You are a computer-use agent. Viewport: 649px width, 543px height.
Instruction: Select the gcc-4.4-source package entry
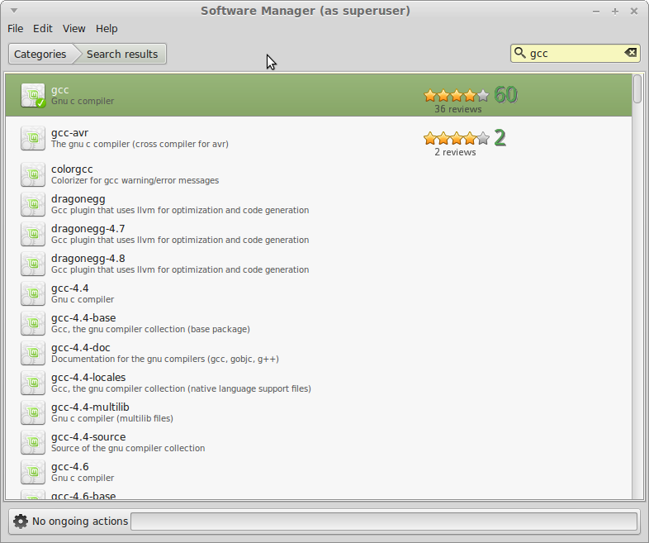tap(318, 443)
